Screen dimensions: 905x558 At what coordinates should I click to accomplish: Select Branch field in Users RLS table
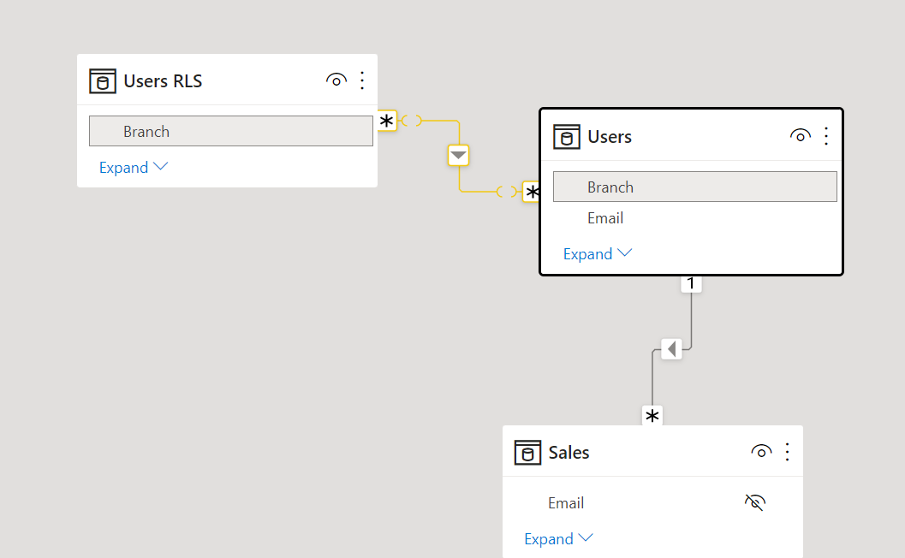pos(231,131)
